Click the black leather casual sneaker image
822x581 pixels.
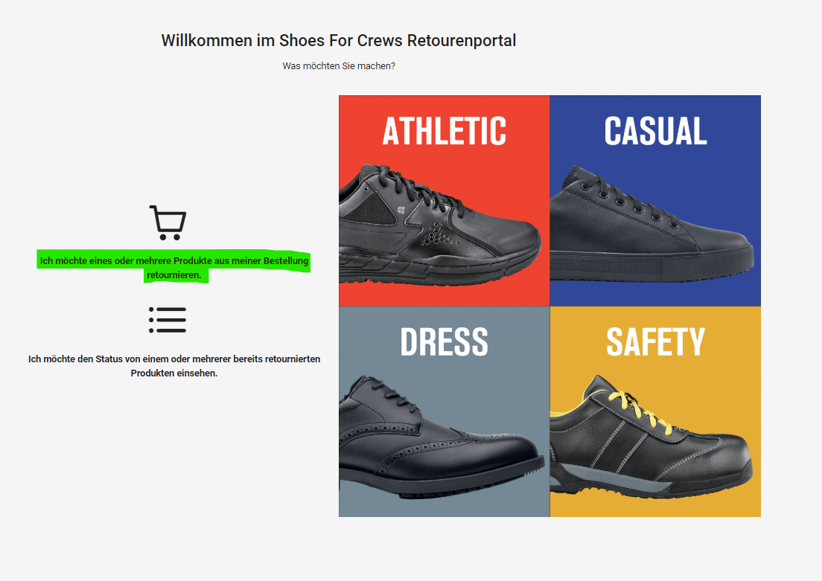[651, 224]
